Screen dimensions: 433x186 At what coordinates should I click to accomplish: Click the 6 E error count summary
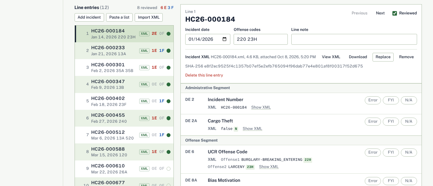pyautogui.click(x=163, y=8)
